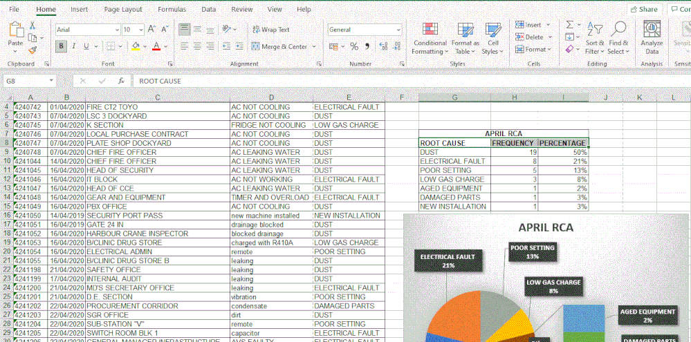The width and height of the screenshot is (691, 342).
Task: Toggle Wrap Text
Action: [270, 30]
